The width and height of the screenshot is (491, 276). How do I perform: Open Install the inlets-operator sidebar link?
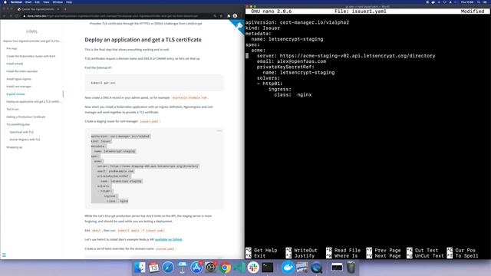(22, 71)
